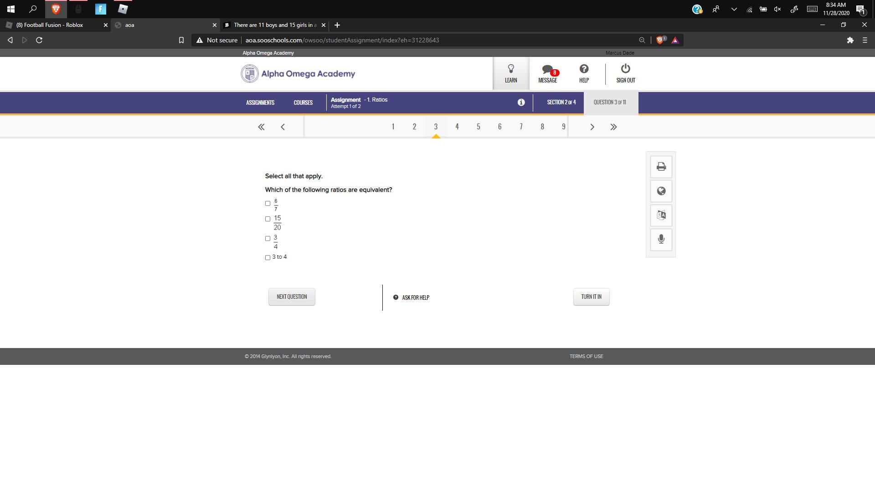Check the 15/20 ratio checkbox
This screenshot has width=875, height=492.
pyautogui.click(x=268, y=219)
